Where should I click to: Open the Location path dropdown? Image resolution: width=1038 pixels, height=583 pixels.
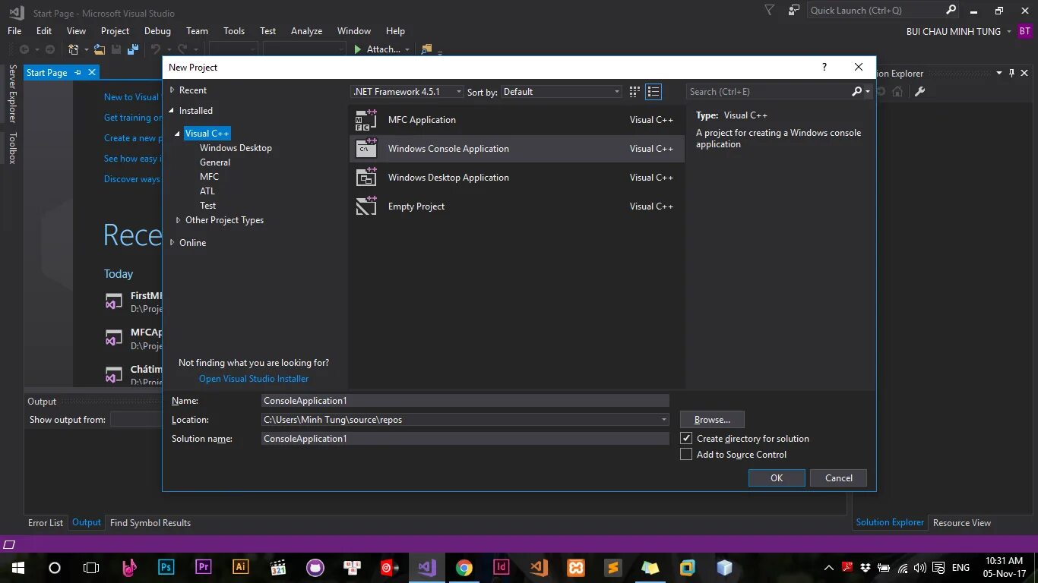[663, 419]
